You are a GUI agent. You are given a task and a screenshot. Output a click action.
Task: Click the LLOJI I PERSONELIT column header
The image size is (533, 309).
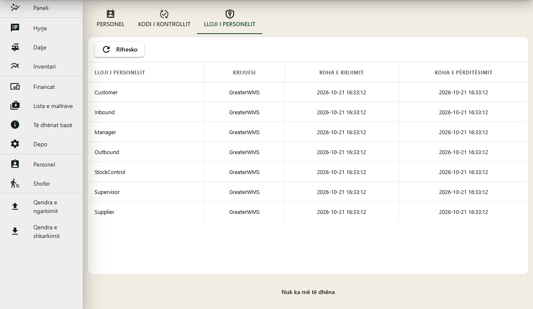(x=146, y=72)
